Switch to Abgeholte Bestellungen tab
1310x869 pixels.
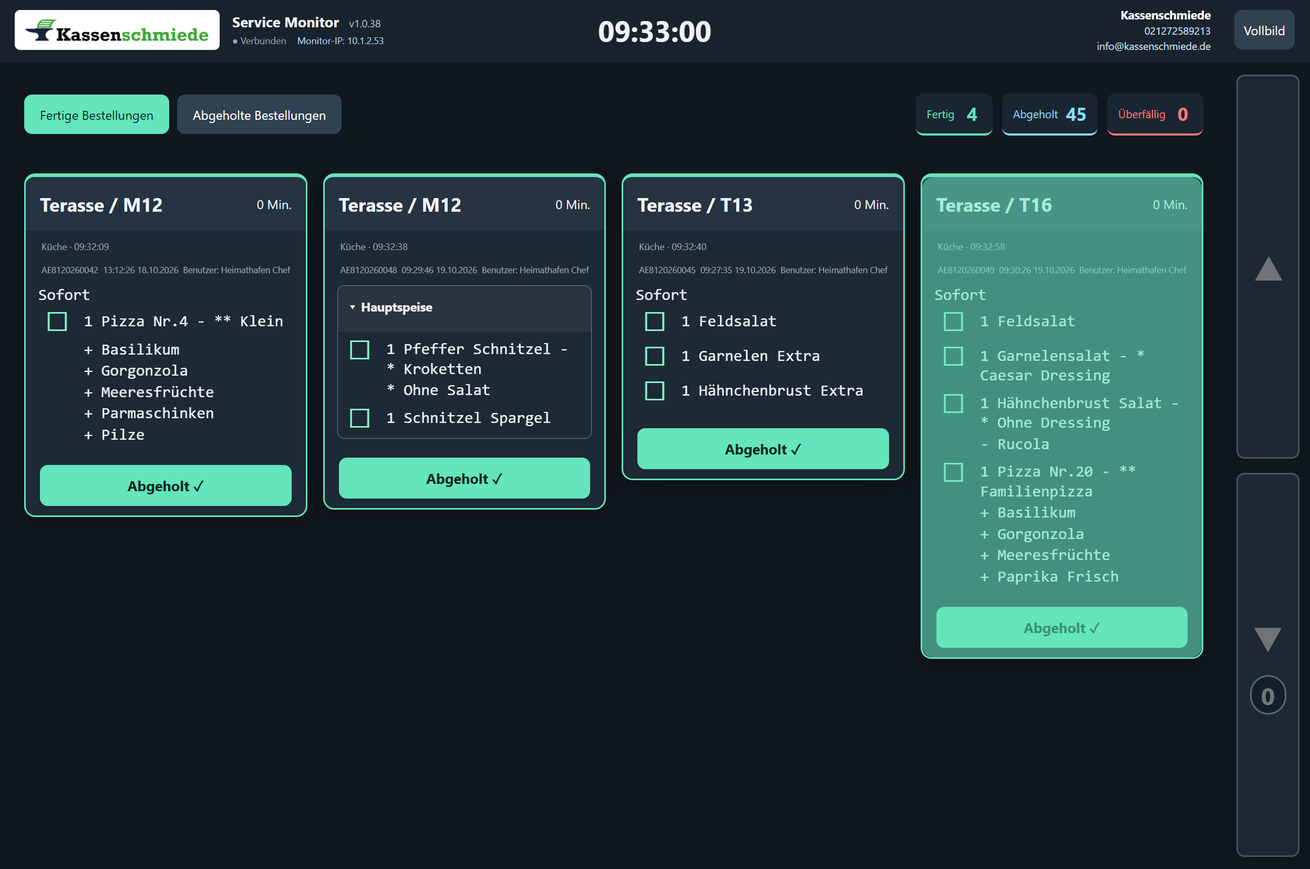click(259, 115)
